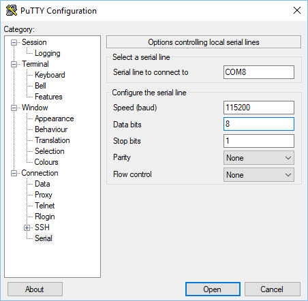Click the PuTTY icon in title bar
308x301 pixels.
(12, 10)
